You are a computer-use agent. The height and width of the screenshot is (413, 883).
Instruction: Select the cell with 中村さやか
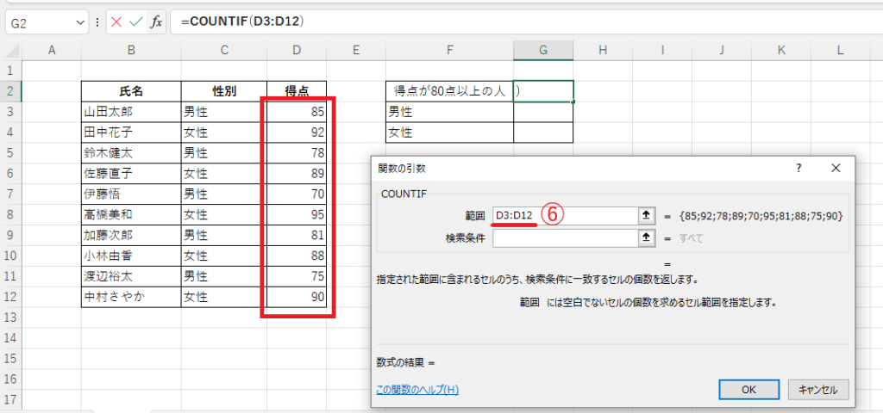point(131,297)
